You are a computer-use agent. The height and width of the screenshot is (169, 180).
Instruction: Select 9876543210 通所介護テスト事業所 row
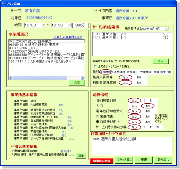click(46, 45)
